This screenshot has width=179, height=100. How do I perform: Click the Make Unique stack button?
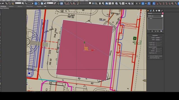(156, 31)
